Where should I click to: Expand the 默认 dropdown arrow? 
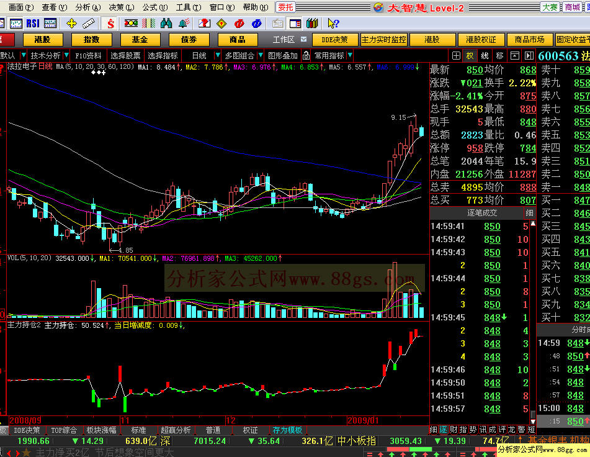coord(23,55)
